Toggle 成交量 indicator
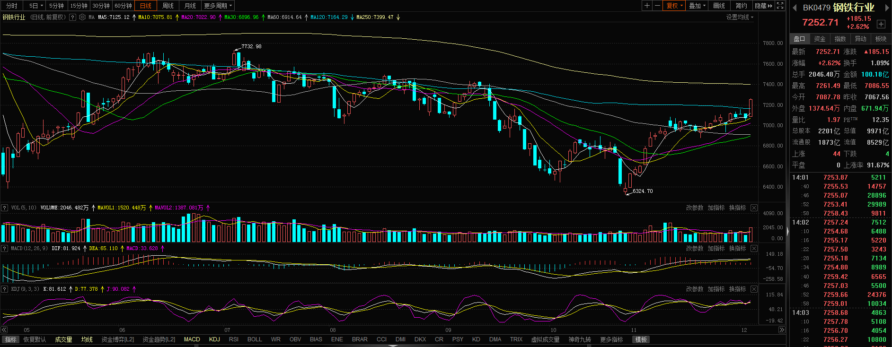The image size is (892, 347). [63, 339]
